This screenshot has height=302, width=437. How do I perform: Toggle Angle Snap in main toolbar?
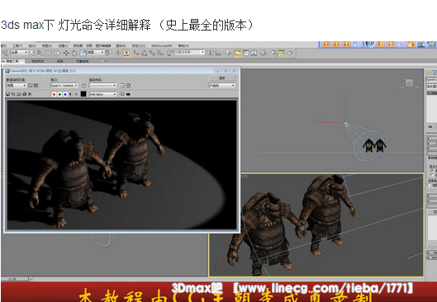pos(144,53)
